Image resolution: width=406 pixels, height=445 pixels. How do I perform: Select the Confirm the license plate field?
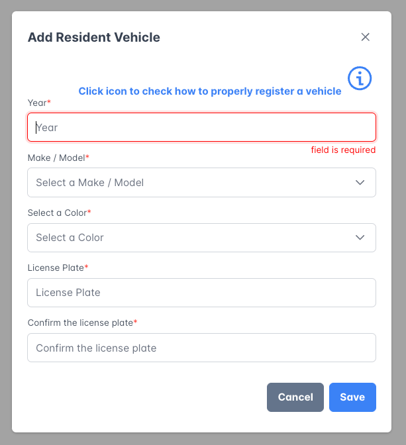201,348
